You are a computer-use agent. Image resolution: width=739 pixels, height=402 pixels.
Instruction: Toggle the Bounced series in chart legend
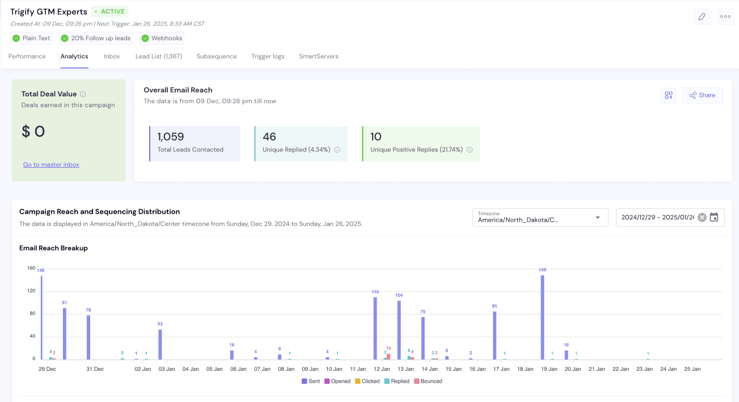click(428, 381)
